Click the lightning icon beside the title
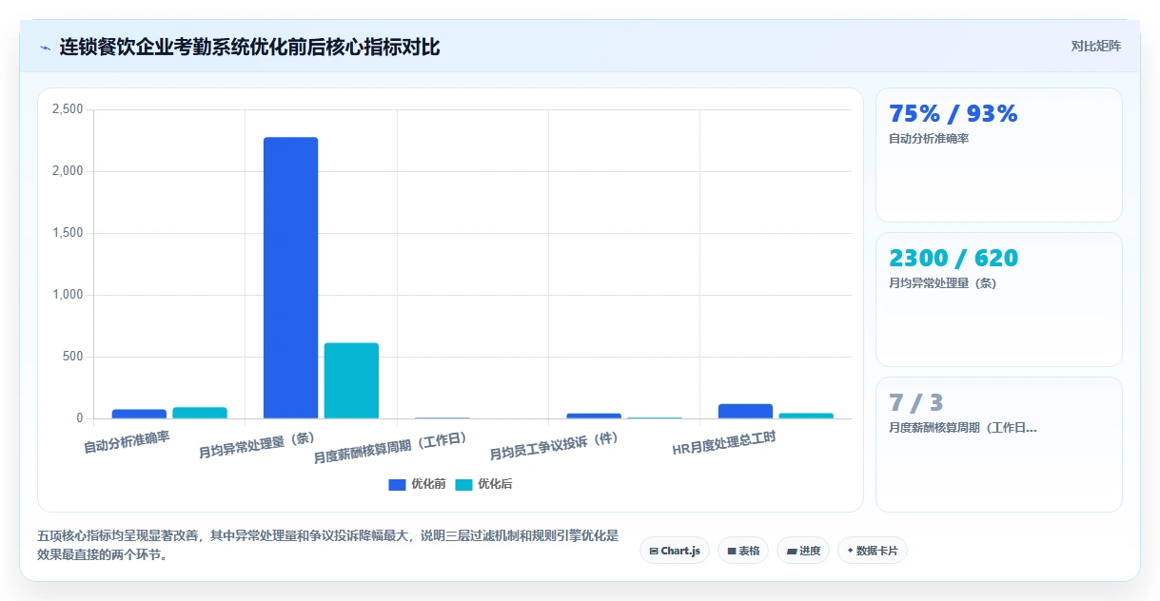The height and width of the screenshot is (601, 1160). click(x=46, y=48)
